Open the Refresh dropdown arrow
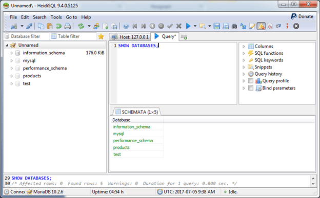The height and width of the screenshot is (198, 320). 89,26
